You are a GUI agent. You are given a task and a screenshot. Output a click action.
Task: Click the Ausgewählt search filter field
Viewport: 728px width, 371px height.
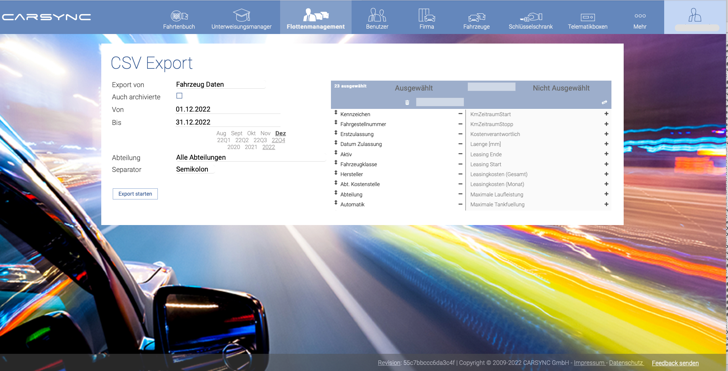coord(440,102)
